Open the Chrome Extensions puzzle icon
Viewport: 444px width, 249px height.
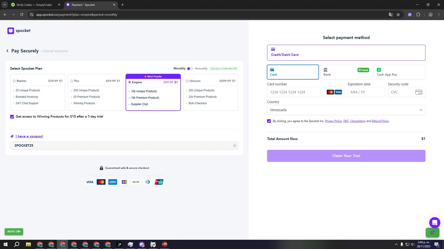[418, 14]
